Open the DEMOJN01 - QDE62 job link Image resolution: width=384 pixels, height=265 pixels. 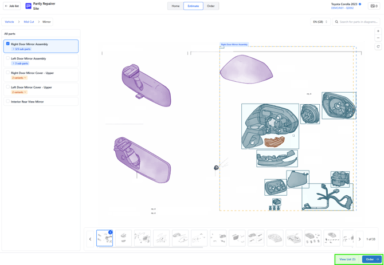coord(342,8)
